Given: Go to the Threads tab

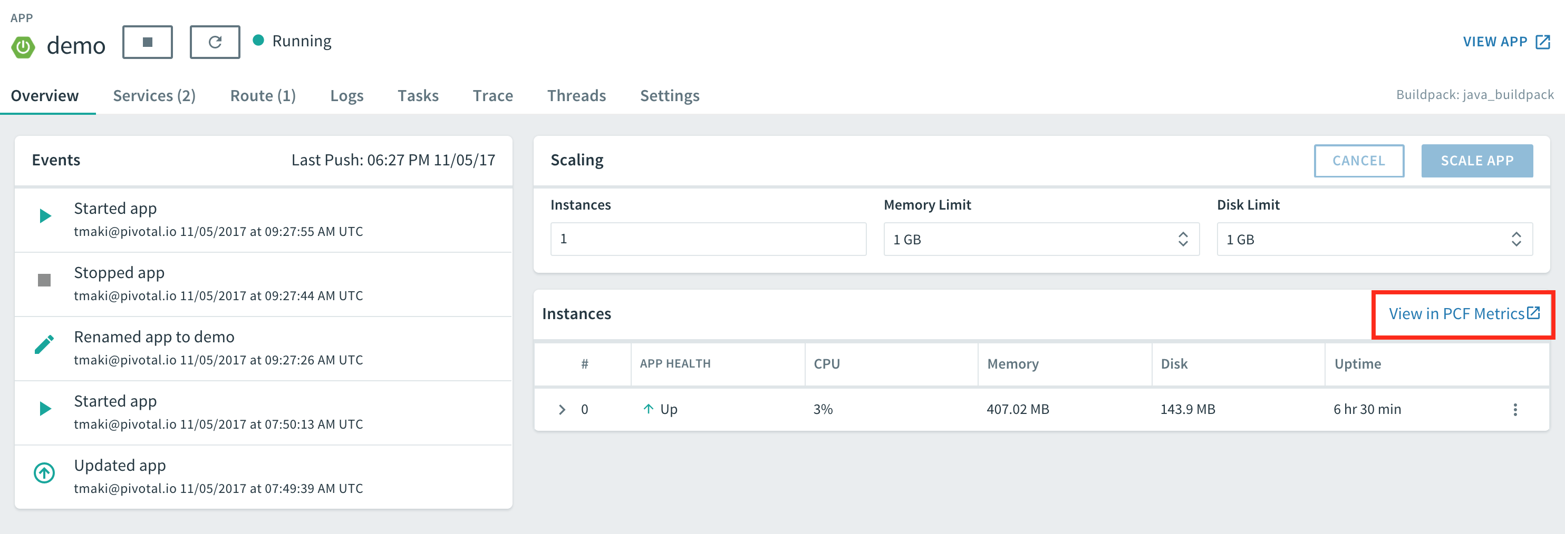Looking at the screenshot, I should point(576,95).
